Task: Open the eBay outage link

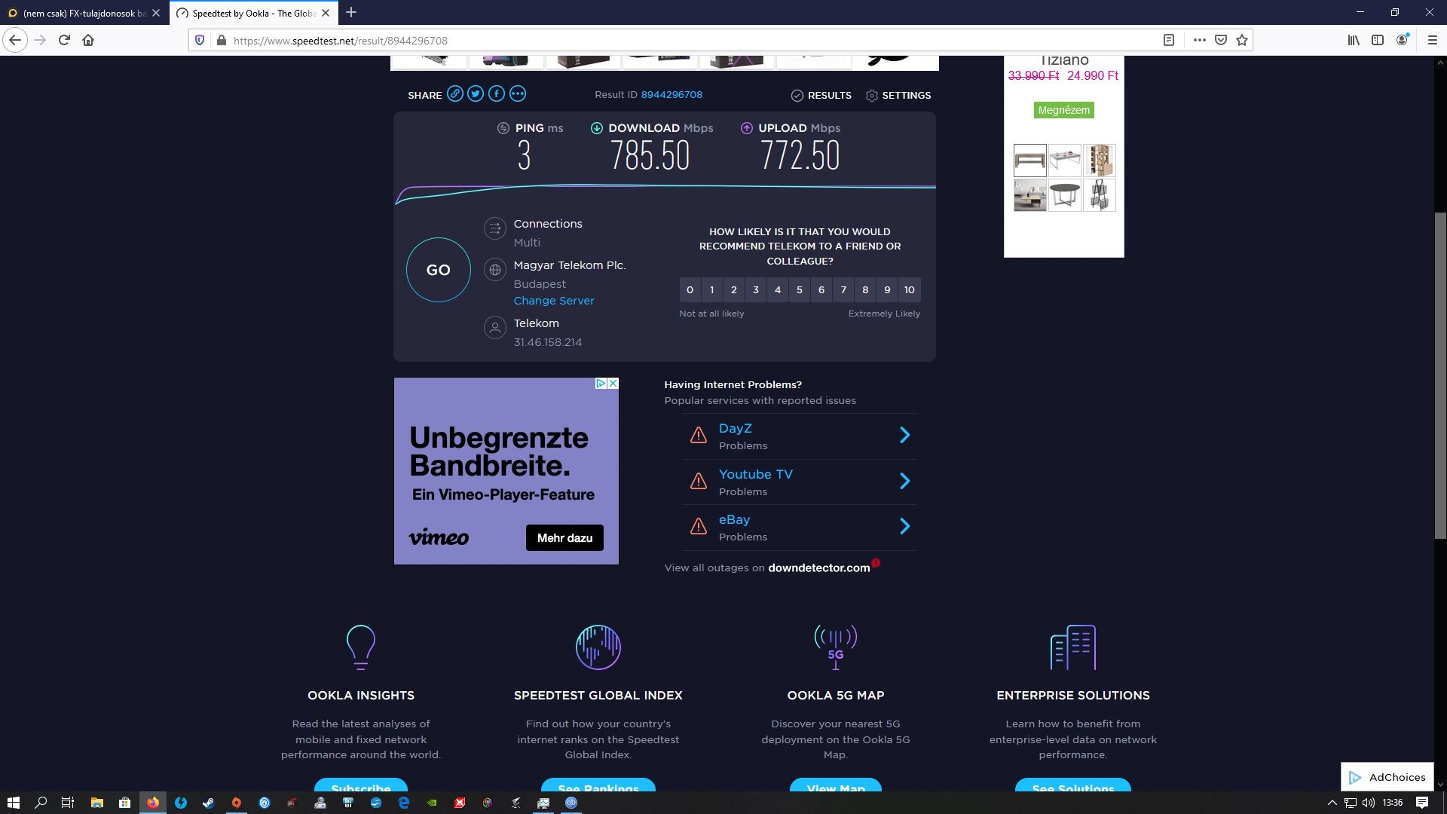Action: pos(734,520)
